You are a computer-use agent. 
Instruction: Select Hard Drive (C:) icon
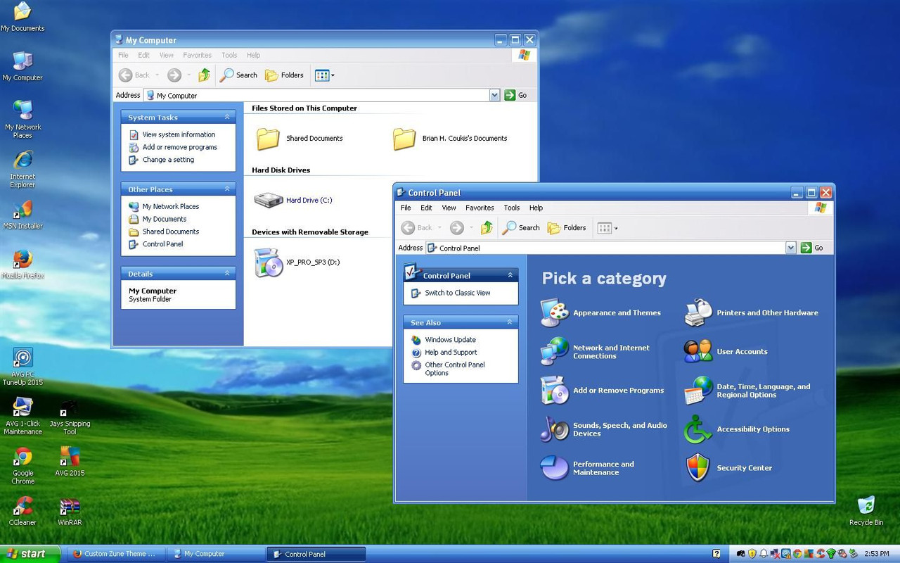click(293, 201)
